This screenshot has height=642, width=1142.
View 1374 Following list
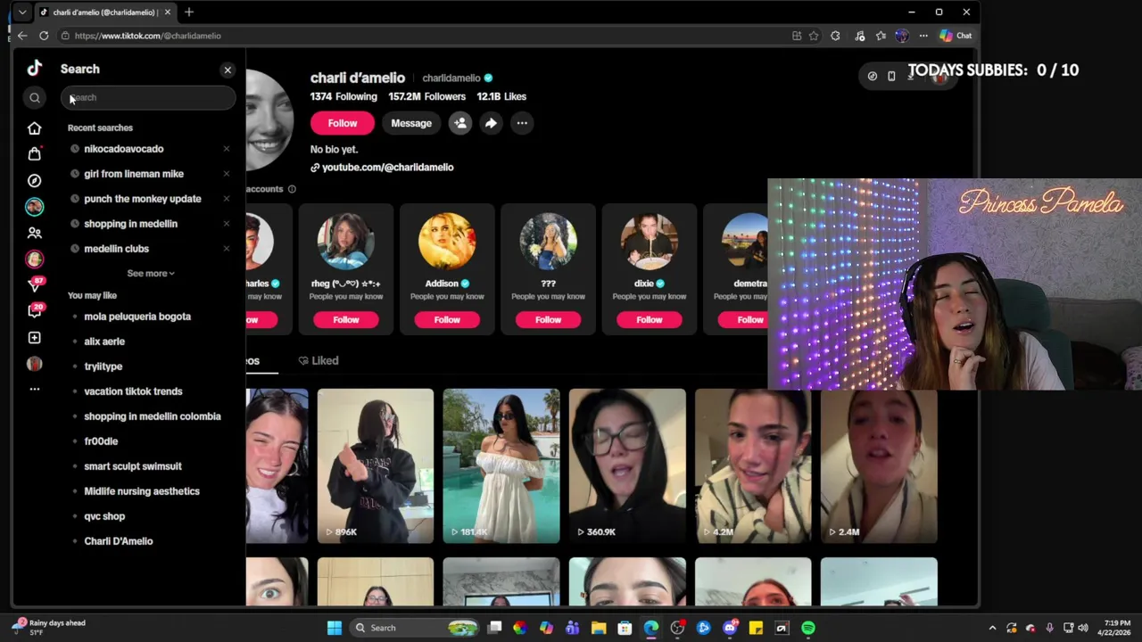tap(343, 96)
